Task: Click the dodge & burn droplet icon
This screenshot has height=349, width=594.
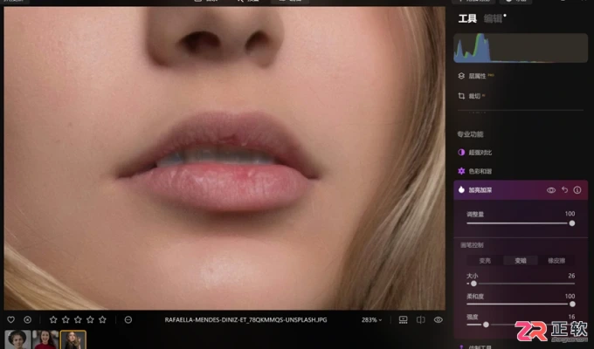Action: click(x=461, y=190)
